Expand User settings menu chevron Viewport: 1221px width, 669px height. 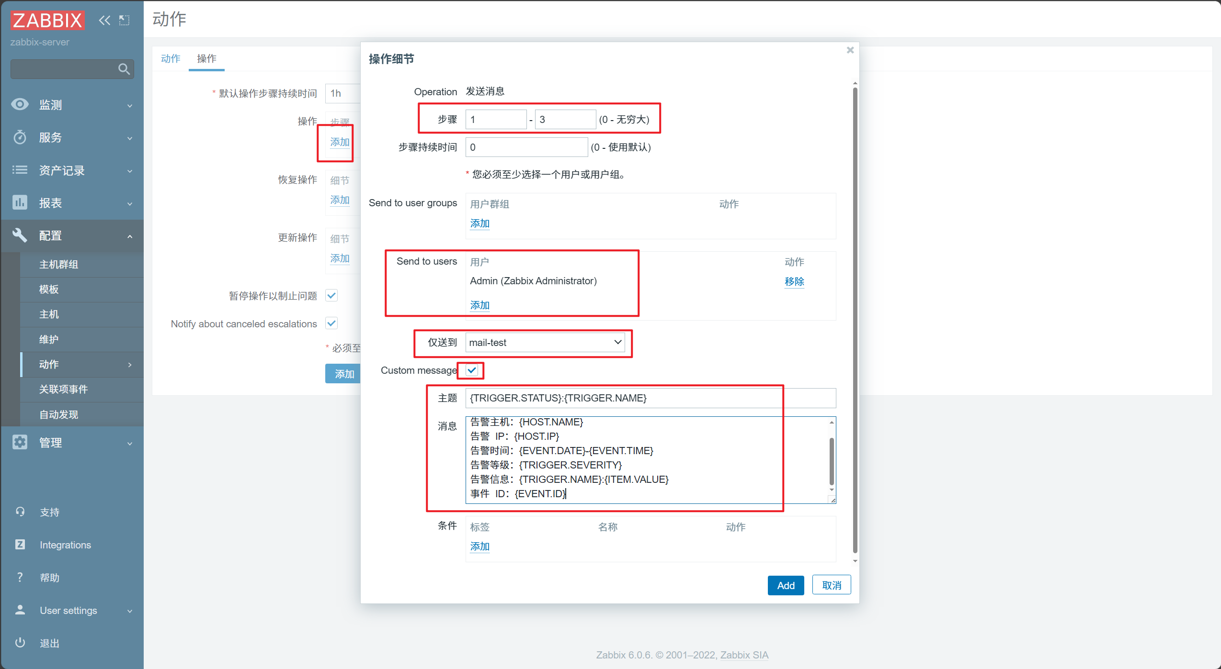pyautogui.click(x=130, y=611)
